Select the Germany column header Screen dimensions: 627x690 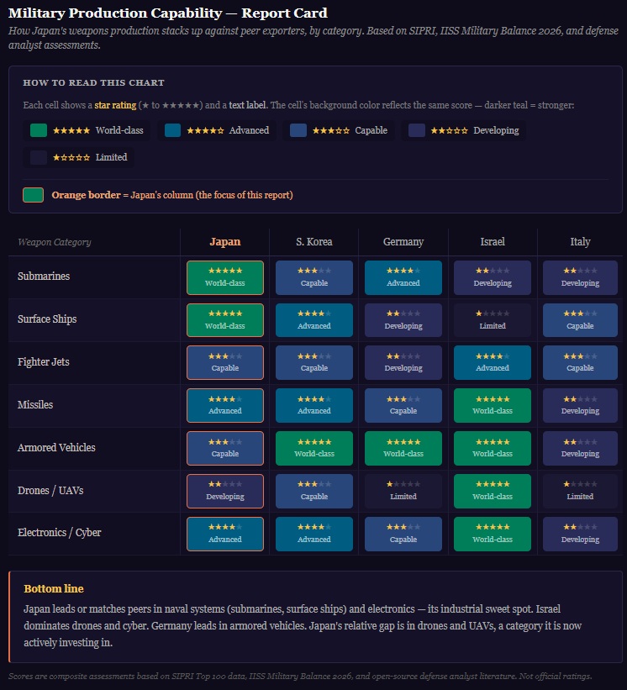pyautogui.click(x=403, y=242)
